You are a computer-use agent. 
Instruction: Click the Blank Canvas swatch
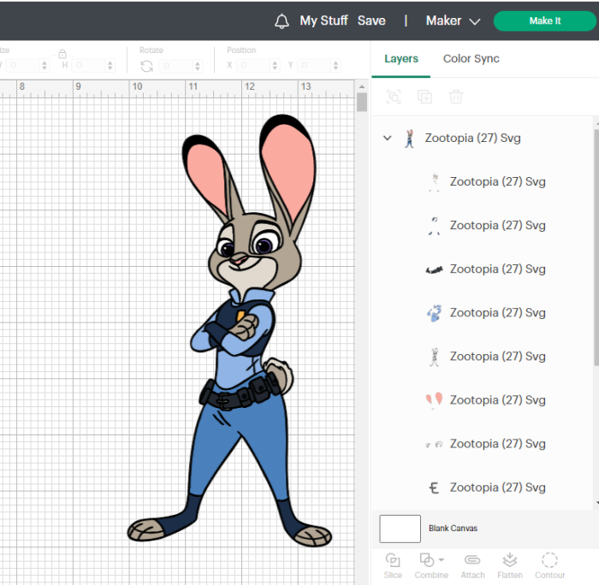click(x=400, y=529)
